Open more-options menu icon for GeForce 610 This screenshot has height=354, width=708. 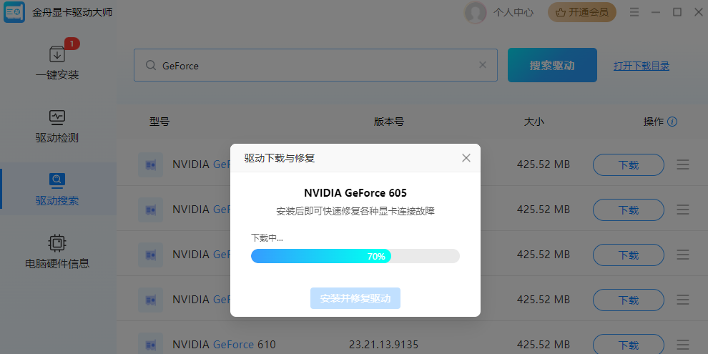click(683, 345)
